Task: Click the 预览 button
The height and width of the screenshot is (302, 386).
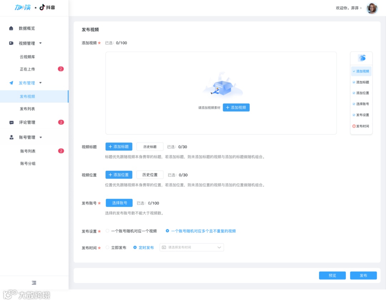Action: (x=332, y=276)
